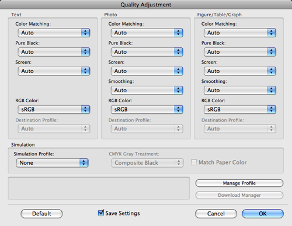Open Text Screen dropdown
Screen dimensions: 292x226
pyautogui.click(x=54, y=71)
